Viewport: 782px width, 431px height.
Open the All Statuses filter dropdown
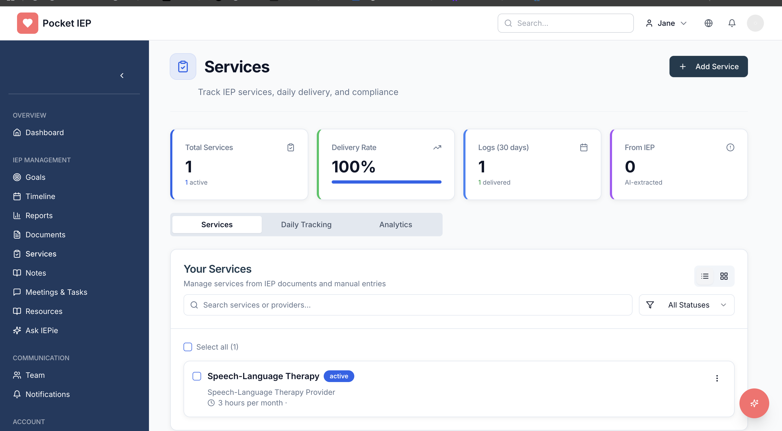point(686,305)
